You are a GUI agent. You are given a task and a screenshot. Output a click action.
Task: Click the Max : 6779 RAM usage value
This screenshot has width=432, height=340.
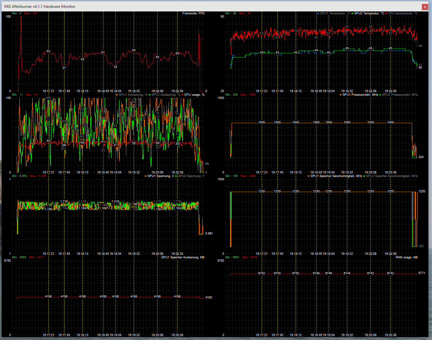coord(250,257)
